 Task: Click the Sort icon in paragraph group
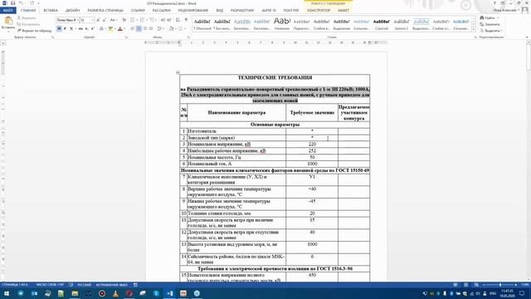[x=178, y=20]
